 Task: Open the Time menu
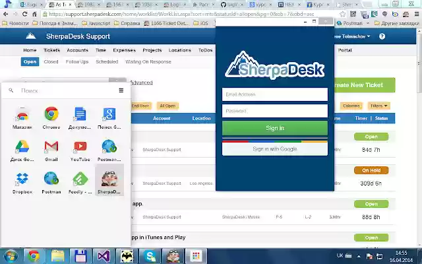[101, 50]
